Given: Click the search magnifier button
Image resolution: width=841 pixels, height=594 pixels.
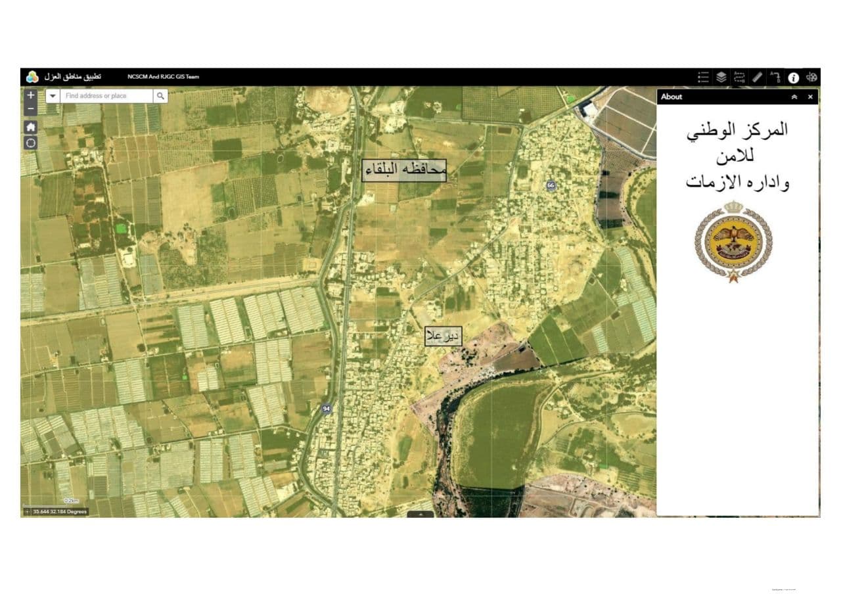Looking at the screenshot, I should 160,96.
